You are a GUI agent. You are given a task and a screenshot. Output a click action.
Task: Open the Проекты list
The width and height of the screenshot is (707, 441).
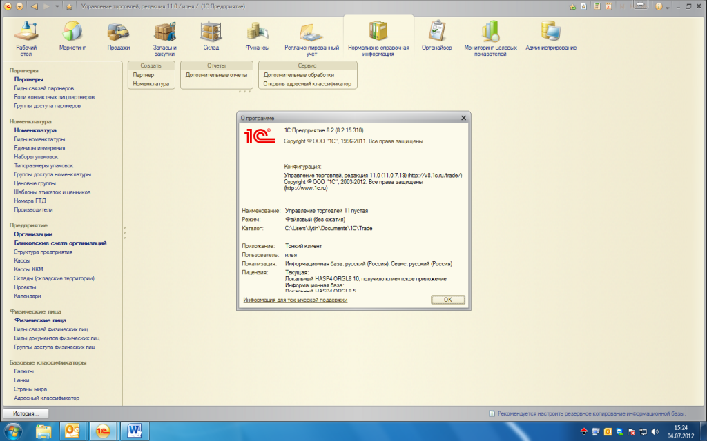point(25,287)
